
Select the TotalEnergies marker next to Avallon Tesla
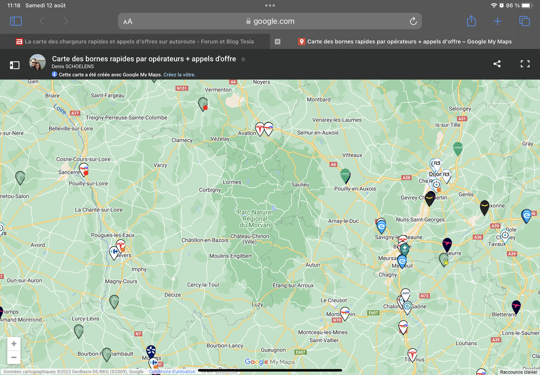pyautogui.click(x=269, y=129)
